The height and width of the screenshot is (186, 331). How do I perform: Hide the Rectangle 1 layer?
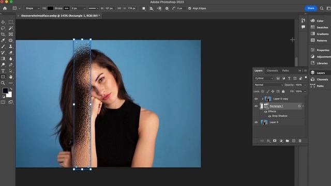click(x=256, y=106)
